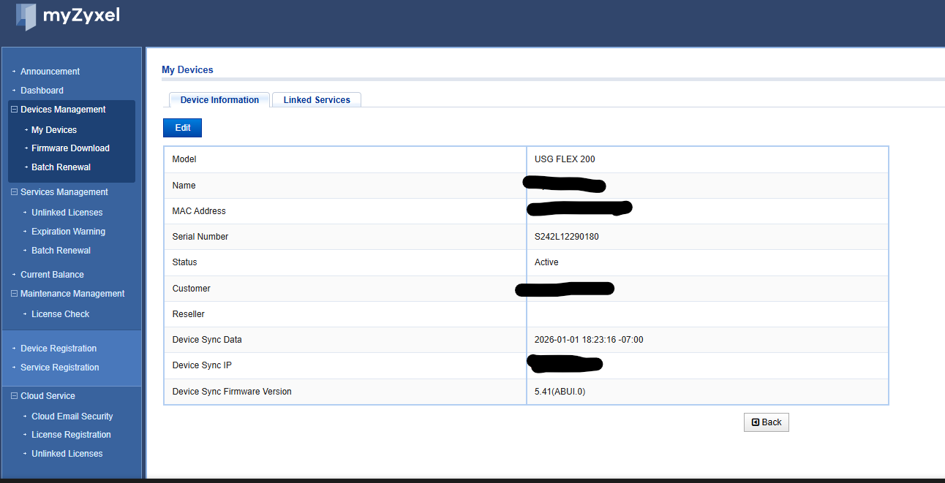Screen dimensions: 945x483
Task: Click the Serial Number label
Action: click(200, 237)
